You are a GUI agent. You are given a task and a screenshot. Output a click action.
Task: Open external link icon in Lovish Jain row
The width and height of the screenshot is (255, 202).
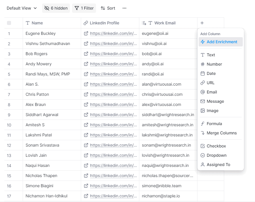(x=86, y=155)
